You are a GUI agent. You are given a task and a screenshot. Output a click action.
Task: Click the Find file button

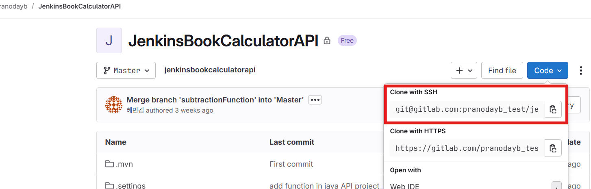click(502, 71)
